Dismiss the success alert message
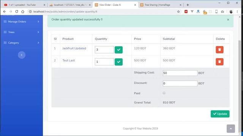 coord(228,20)
